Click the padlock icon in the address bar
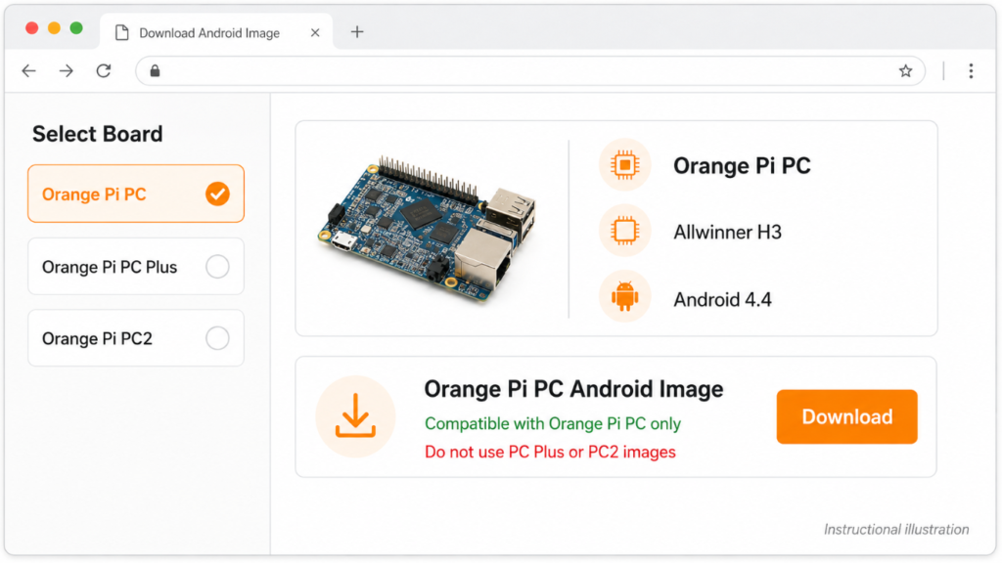 coord(155,70)
